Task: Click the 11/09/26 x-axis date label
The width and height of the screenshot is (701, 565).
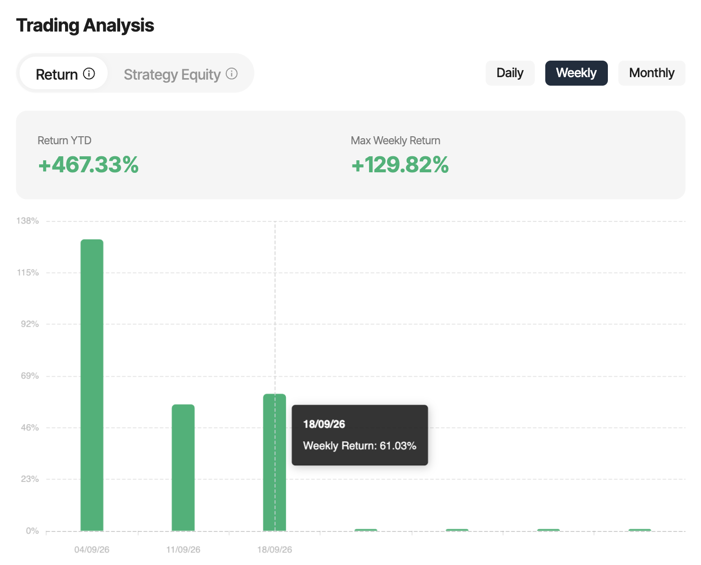Action: pos(183,549)
